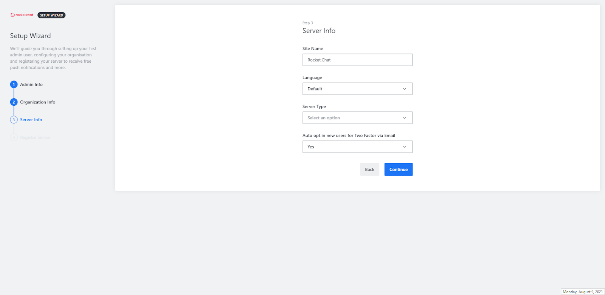Viewport: 605px width, 295px height.
Task: Select the Server Info step label
Action: coord(31,120)
